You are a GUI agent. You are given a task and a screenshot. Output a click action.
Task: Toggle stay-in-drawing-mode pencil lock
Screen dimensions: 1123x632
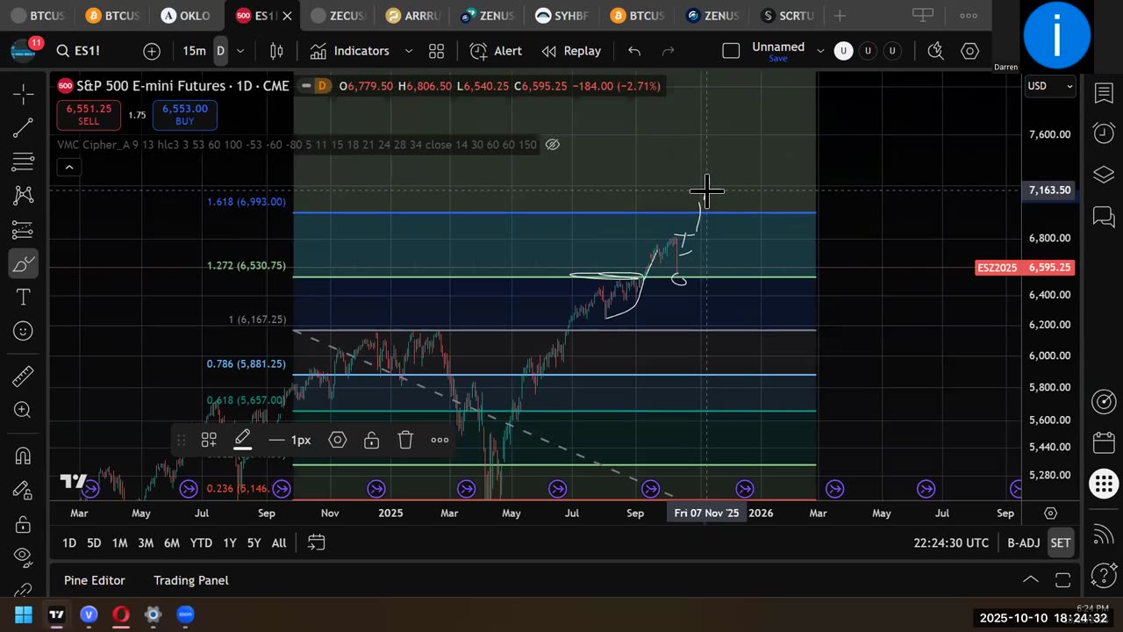click(x=24, y=490)
